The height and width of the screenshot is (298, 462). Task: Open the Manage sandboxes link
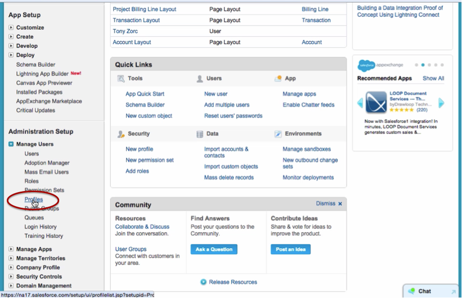pyautogui.click(x=307, y=149)
